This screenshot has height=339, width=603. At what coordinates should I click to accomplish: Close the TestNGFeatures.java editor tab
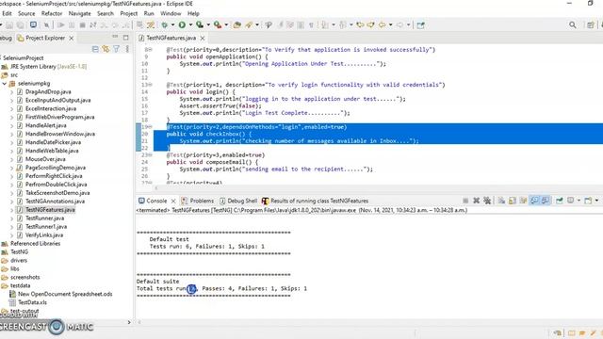coord(203,38)
